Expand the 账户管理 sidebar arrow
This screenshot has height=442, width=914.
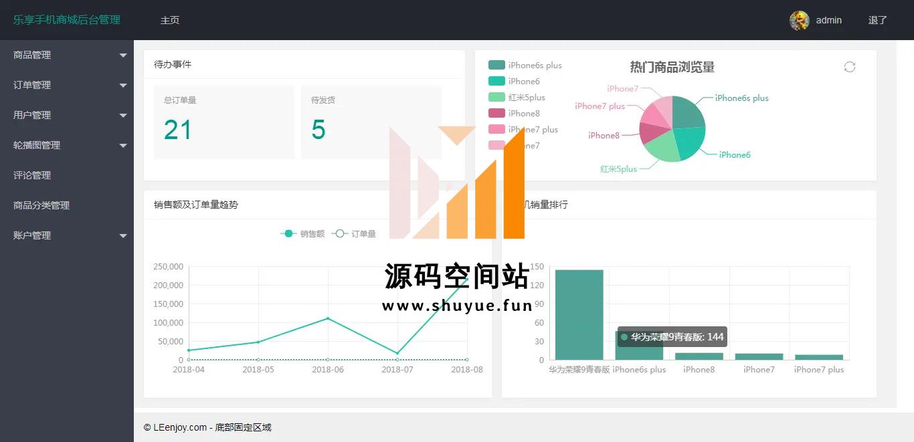(x=123, y=236)
